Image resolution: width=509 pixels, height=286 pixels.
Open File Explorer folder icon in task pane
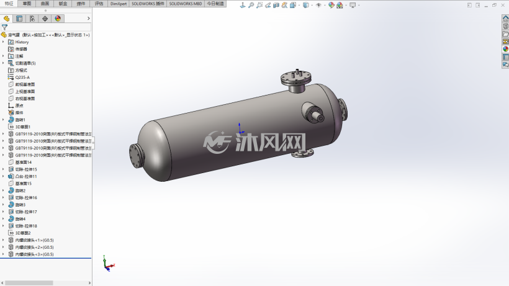click(505, 34)
